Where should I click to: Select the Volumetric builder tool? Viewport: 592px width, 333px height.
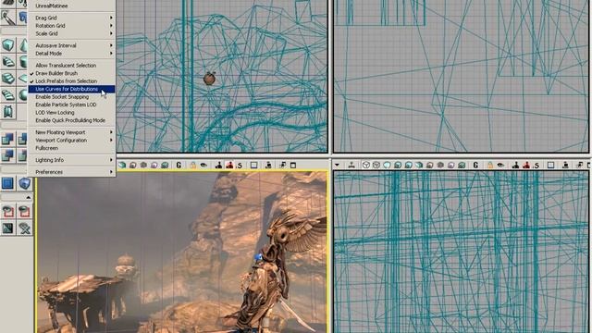(x=7, y=111)
